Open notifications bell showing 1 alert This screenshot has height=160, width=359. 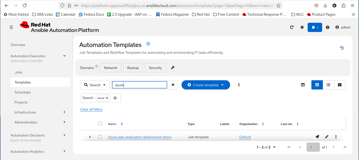(315, 27)
